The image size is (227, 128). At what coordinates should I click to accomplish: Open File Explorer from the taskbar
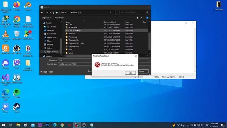(18, 125)
